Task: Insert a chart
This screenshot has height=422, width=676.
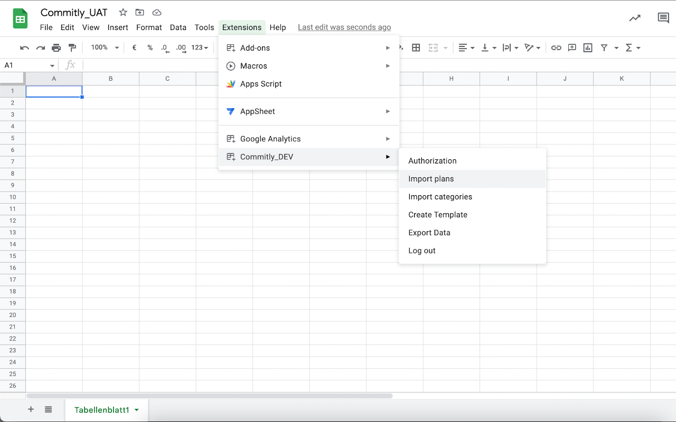Action: pyautogui.click(x=588, y=48)
